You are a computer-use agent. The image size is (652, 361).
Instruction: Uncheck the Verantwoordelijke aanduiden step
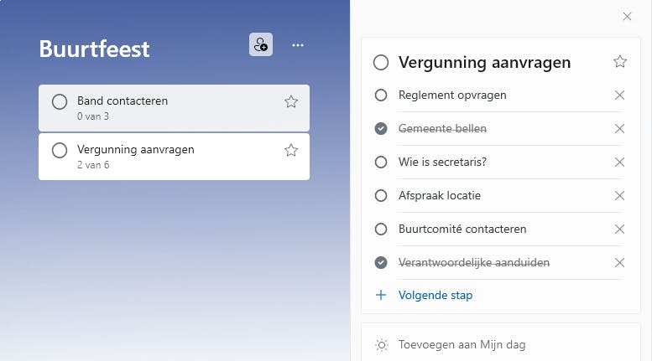click(381, 263)
